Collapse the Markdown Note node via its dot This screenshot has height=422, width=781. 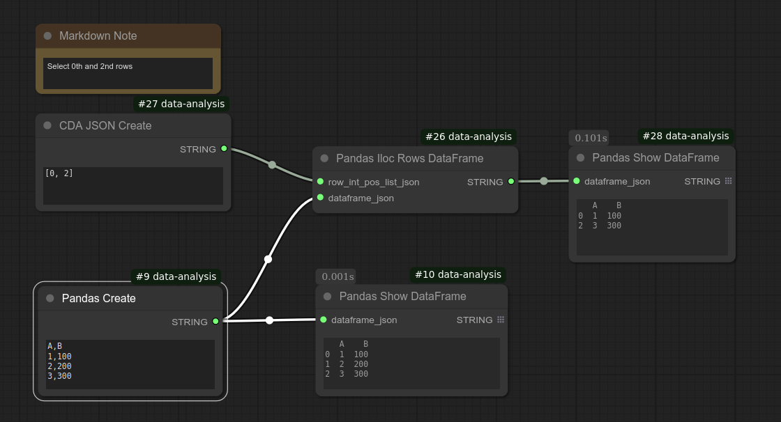(48, 36)
